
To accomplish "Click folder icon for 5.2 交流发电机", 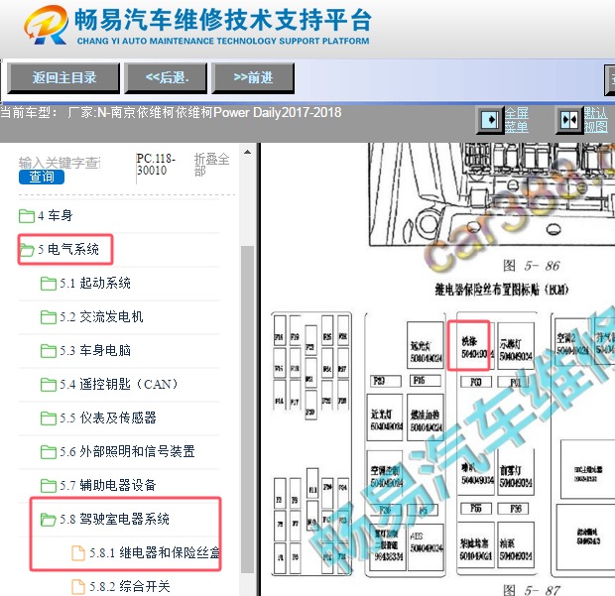I will (49, 316).
